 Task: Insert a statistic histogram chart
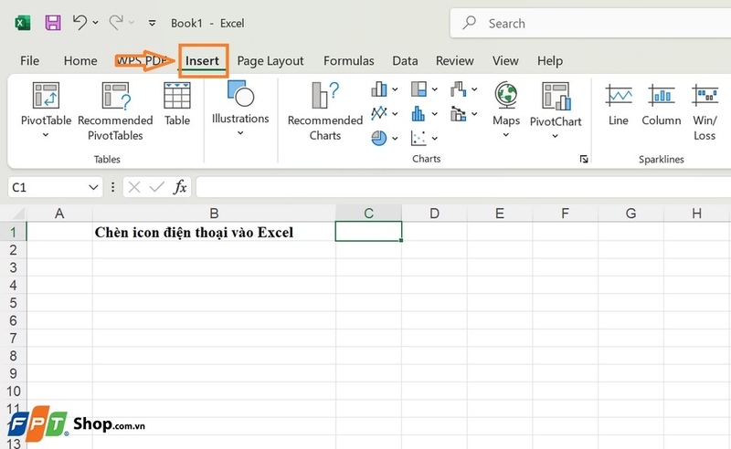click(x=418, y=113)
